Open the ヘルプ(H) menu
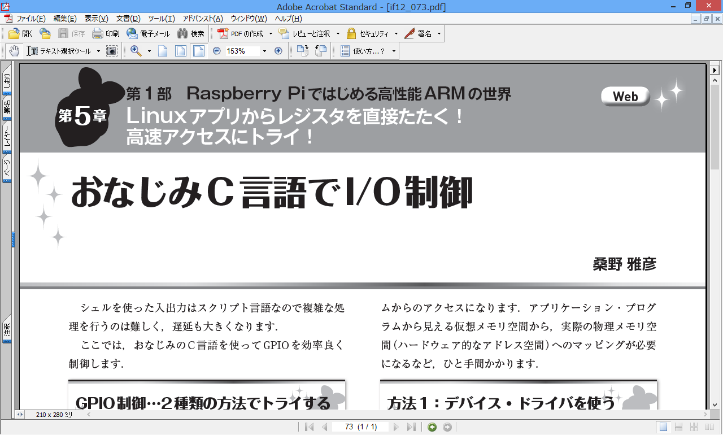The image size is (723, 435). [x=288, y=19]
